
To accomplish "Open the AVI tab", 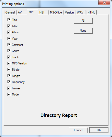I will tap(22, 12).
